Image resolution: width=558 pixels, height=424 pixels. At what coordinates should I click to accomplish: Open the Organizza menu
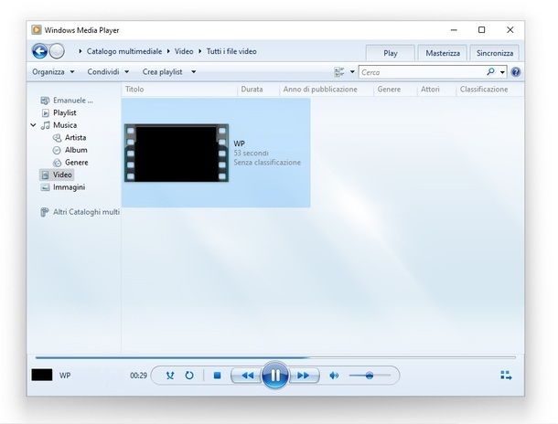[x=53, y=72]
